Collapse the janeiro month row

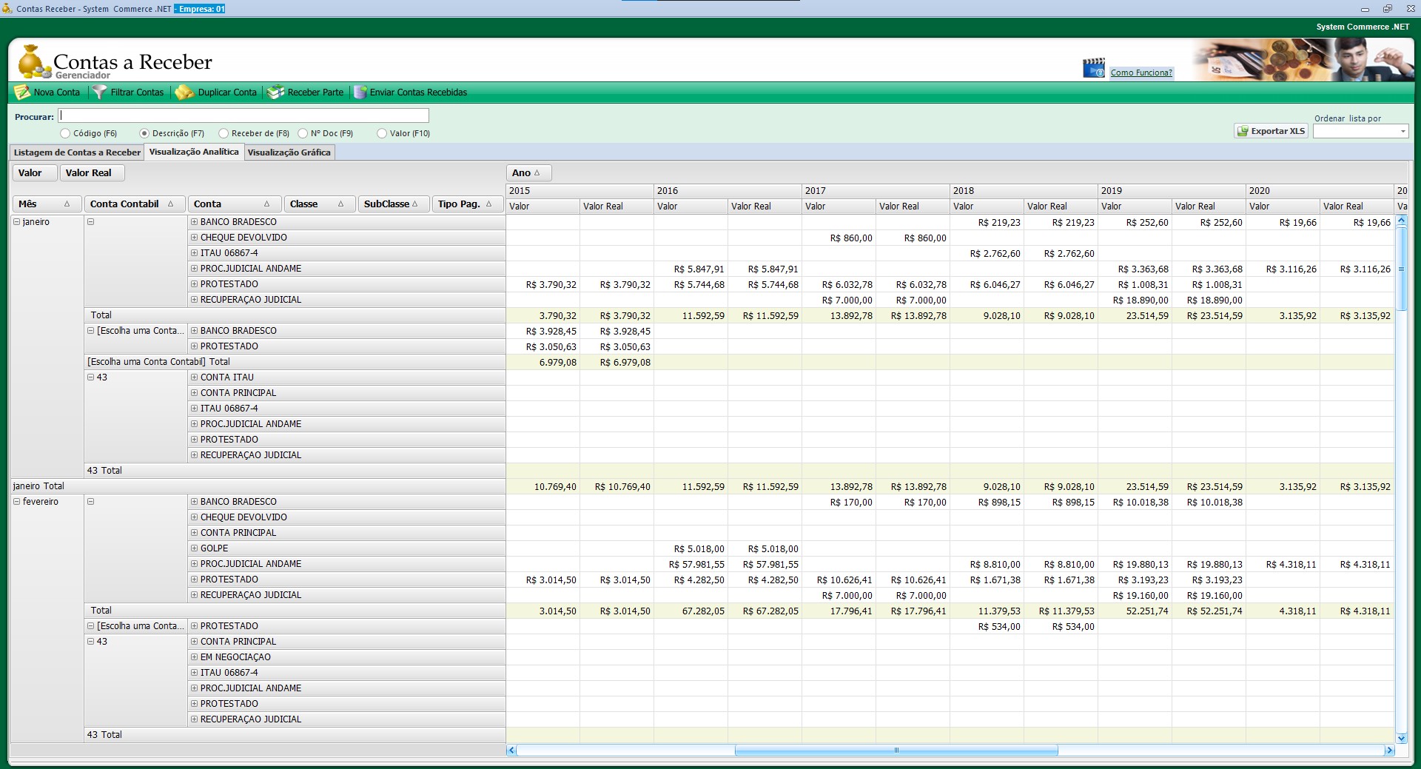[17, 222]
